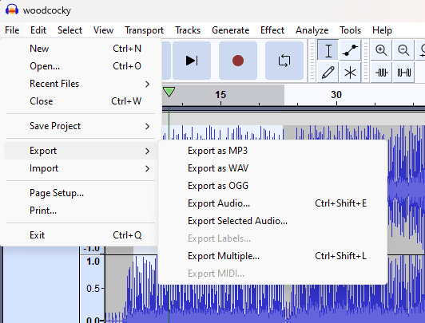Open the Effect menu
Image resolution: width=425 pixels, height=323 pixels.
tap(272, 30)
